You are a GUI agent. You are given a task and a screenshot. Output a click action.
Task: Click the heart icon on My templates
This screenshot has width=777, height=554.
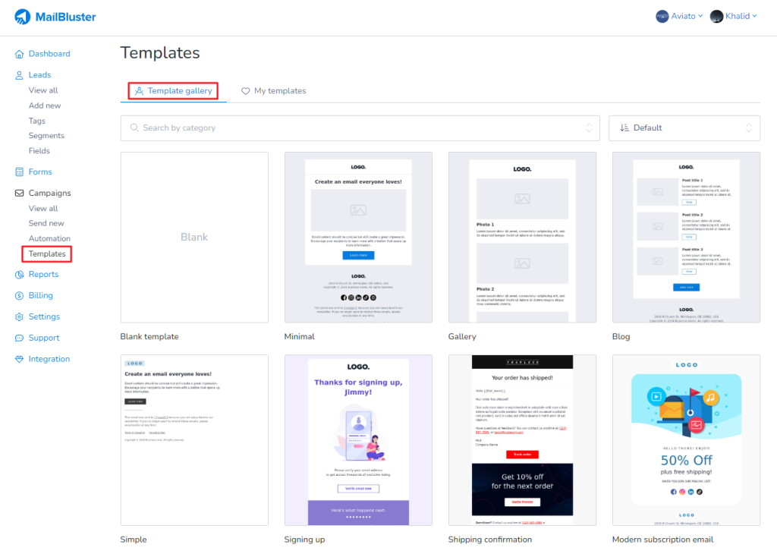click(x=245, y=90)
